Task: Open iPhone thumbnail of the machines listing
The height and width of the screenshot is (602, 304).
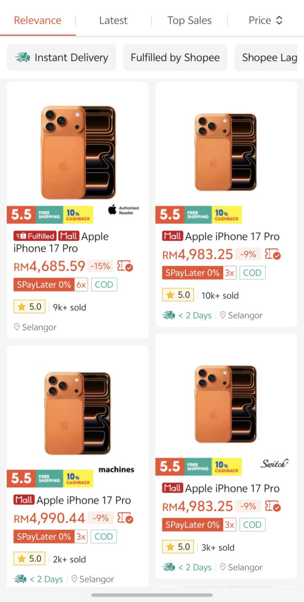Action: pyautogui.click(x=77, y=413)
